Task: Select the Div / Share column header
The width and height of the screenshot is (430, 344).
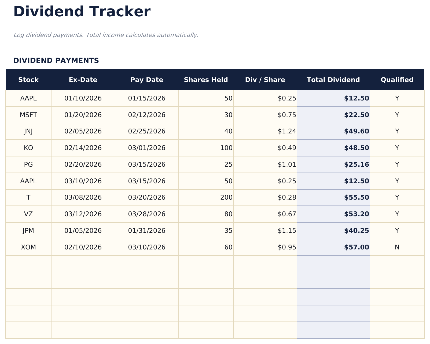Action: (265, 80)
